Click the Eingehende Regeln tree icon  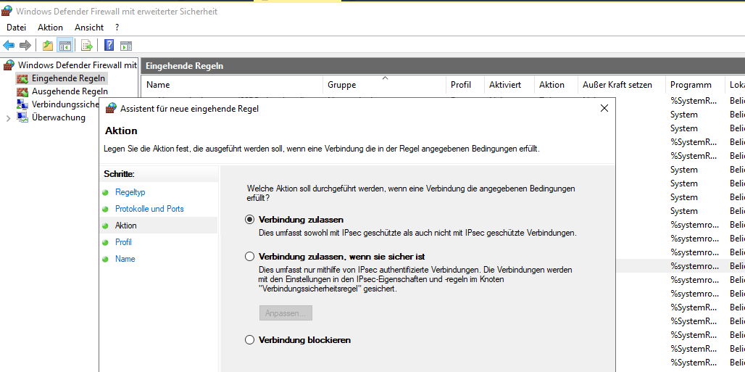coord(22,78)
